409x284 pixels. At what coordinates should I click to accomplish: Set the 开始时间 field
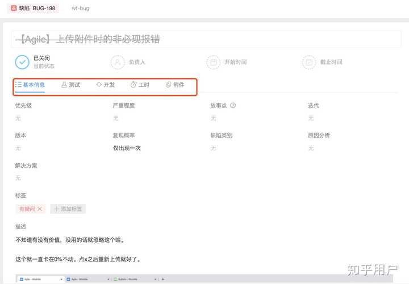tap(227, 62)
